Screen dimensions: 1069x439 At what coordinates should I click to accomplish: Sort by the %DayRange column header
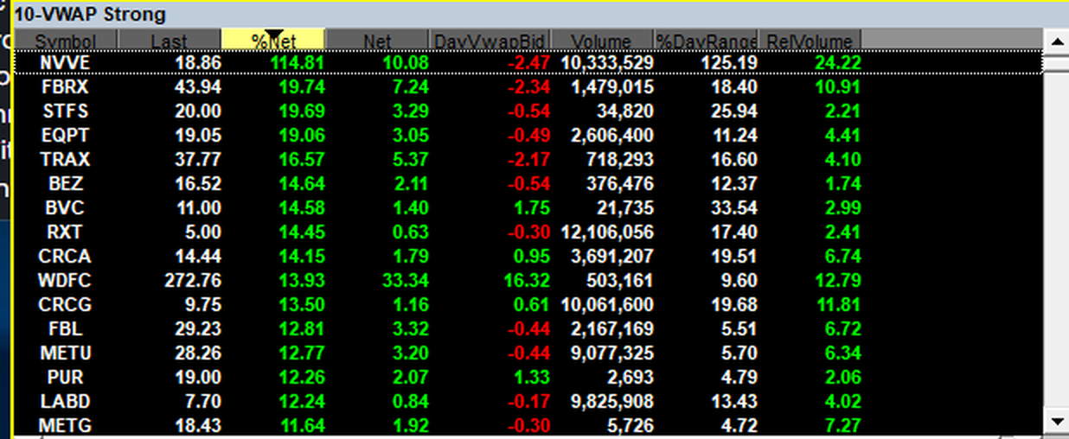[x=707, y=40]
